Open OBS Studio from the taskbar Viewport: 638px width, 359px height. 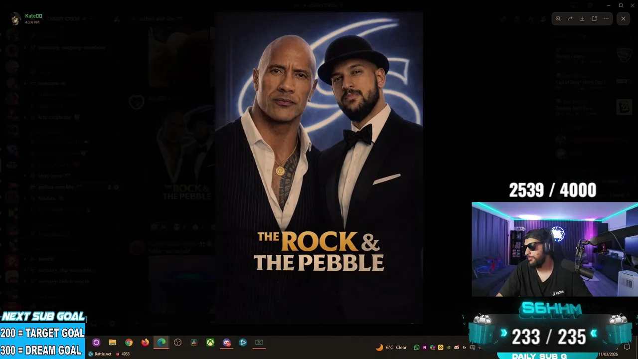[178, 343]
